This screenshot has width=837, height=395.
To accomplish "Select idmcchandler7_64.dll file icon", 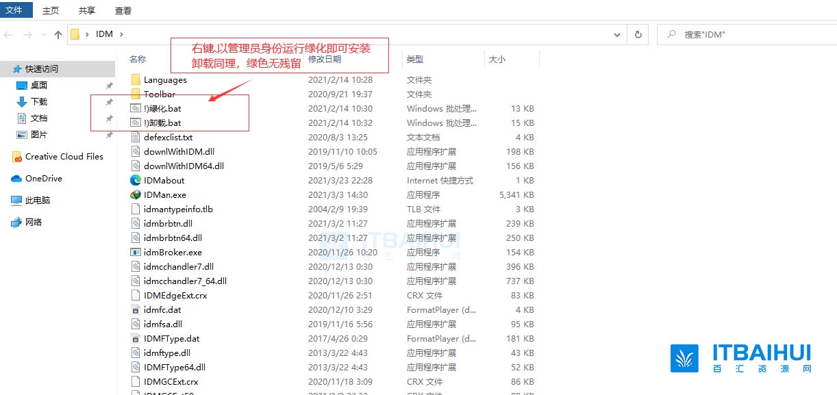I will coord(136,281).
